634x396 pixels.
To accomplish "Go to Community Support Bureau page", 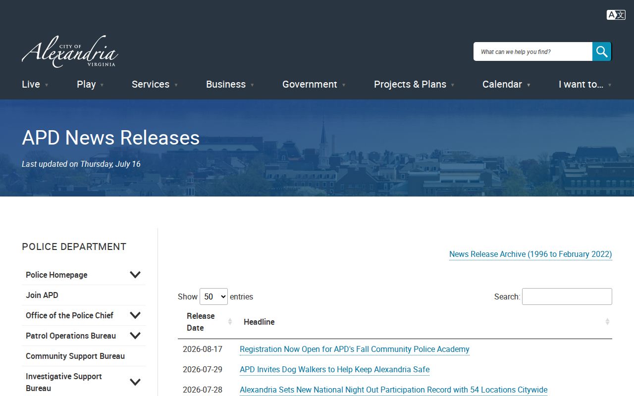I will coord(75,356).
